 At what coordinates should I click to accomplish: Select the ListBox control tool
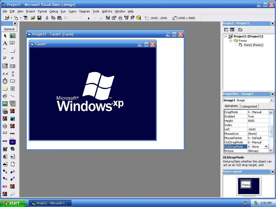pyautogui.click(x=12, y=66)
